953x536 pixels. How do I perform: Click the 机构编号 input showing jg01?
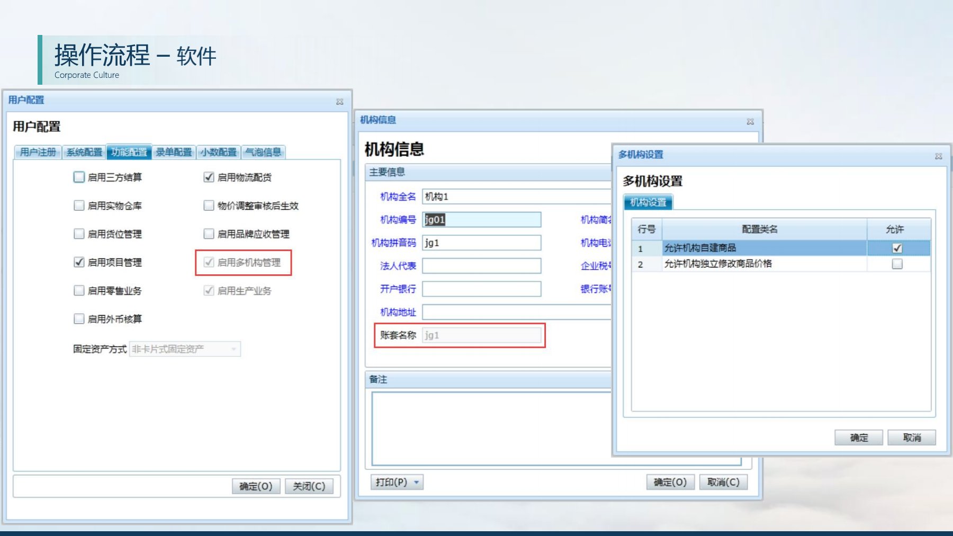tap(482, 219)
